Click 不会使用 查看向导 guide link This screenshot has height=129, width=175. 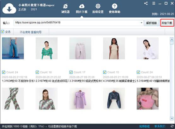[31, 32]
